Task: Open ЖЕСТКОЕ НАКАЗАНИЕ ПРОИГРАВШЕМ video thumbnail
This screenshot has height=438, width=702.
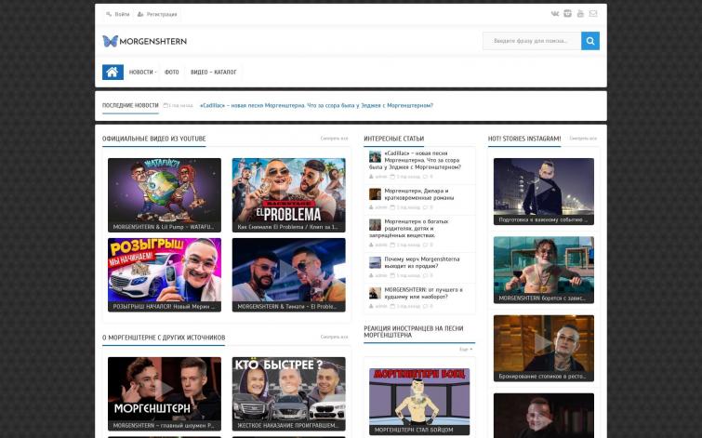Action: pos(289,394)
